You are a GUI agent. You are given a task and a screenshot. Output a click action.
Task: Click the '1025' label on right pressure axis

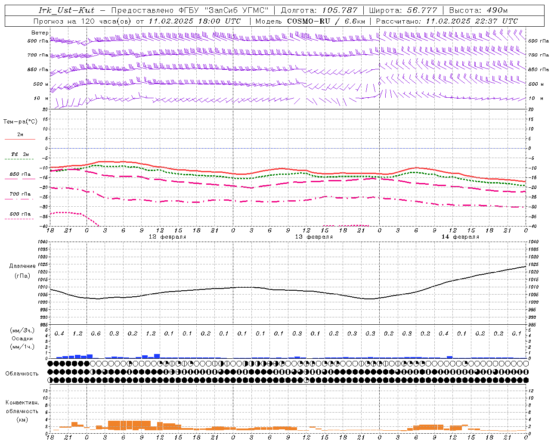point(533,264)
